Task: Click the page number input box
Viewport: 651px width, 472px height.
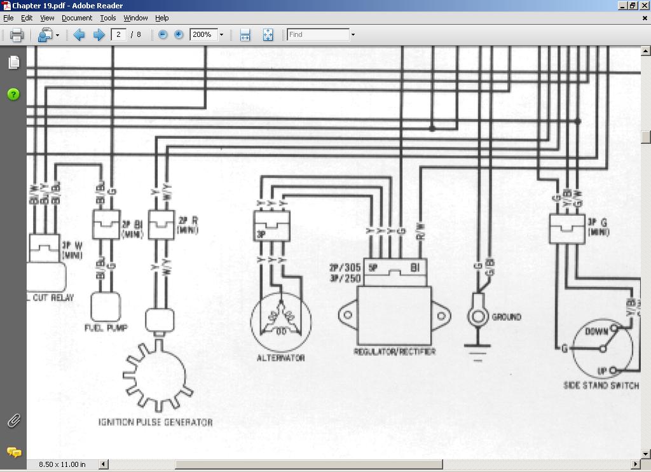Action: point(118,35)
